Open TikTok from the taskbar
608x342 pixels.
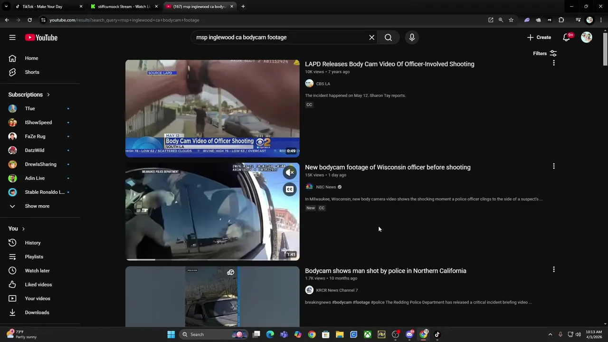(437, 334)
